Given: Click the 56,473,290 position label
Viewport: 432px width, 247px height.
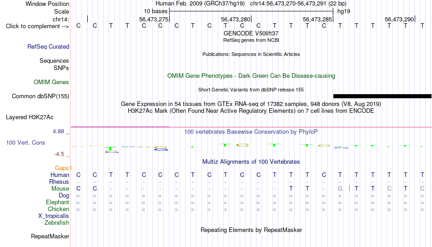Looking at the screenshot, I should click(400, 19).
